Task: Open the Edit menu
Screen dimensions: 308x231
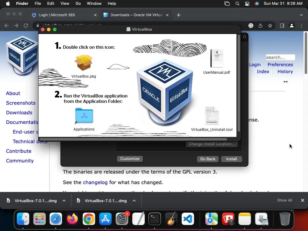Action: pyautogui.click(x=51, y=4)
